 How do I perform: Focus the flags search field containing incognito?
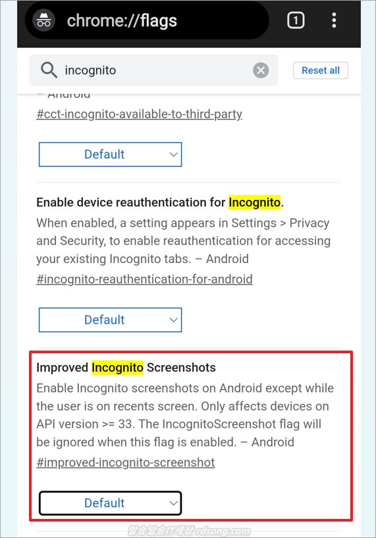click(x=153, y=70)
